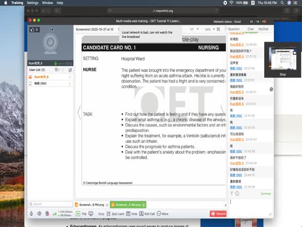Select the 1950 student row in User List
Image resolution: width=302 pixels, height=227 pixels.
pyautogui.click(x=50, y=83)
